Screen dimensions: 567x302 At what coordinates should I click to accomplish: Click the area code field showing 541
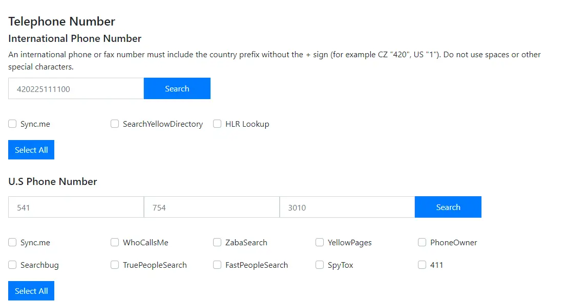point(76,207)
